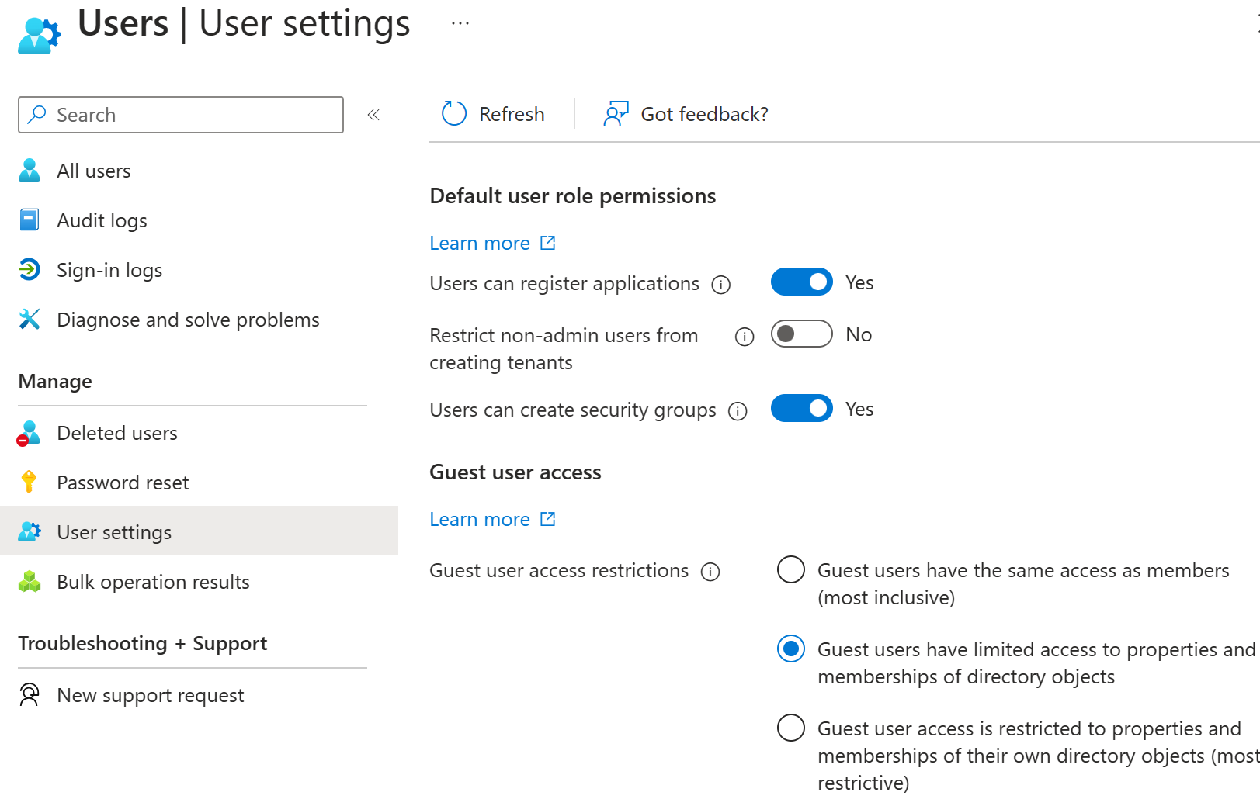
Task: Open Deleted users menu item
Action: pyautogui.click(x=199, y=433)
